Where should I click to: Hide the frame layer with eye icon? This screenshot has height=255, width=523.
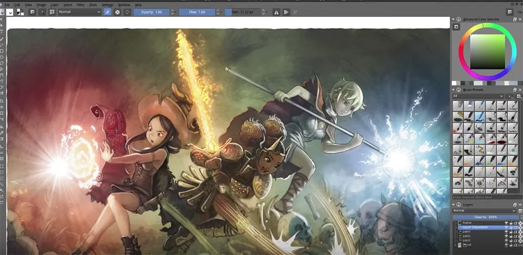coord(506,223)
